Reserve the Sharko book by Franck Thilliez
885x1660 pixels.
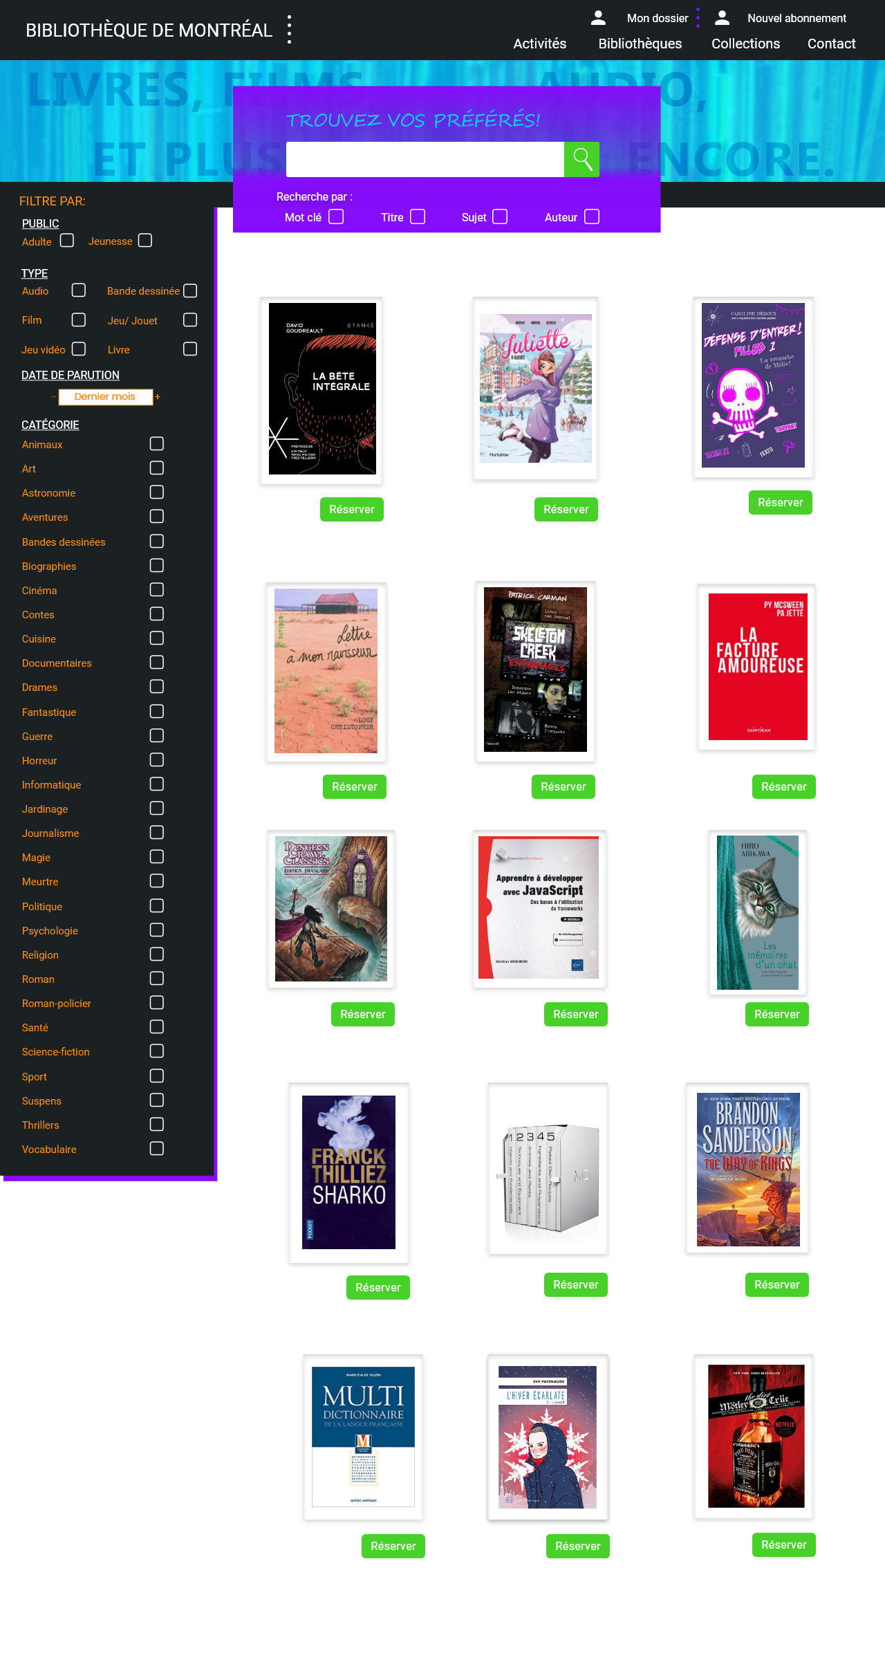(x=378, y=1287)
